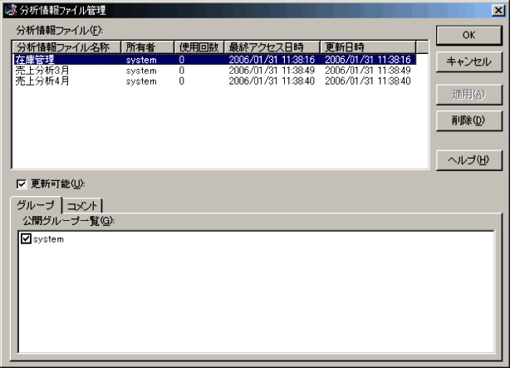Close the 分析情報ファイル管理 dialog

(498, 11)
